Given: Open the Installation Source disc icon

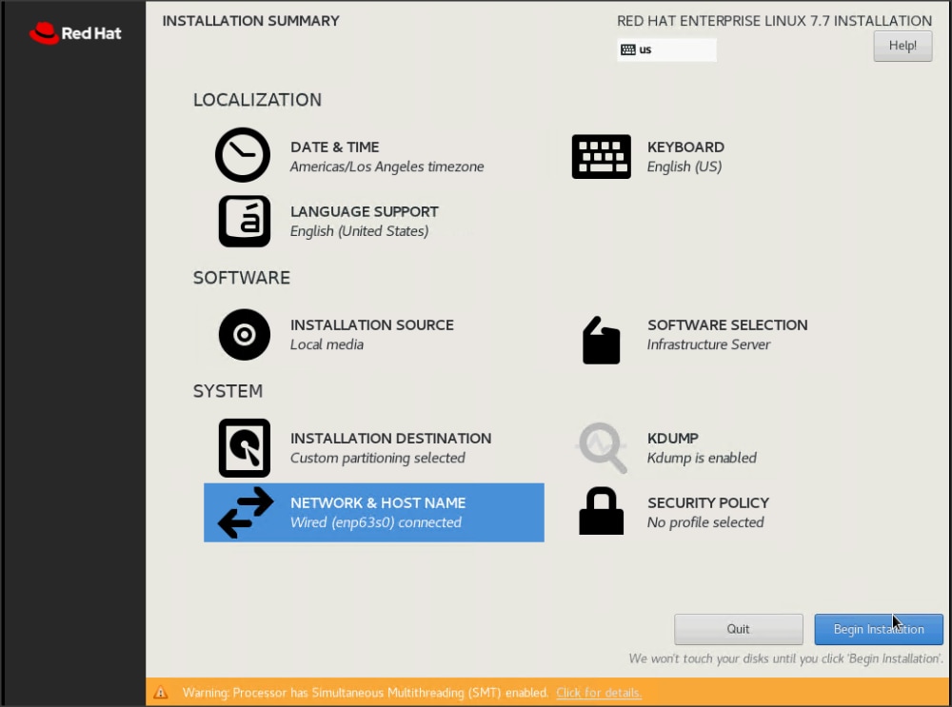Looking at the screenshot, I should [244, 334].
